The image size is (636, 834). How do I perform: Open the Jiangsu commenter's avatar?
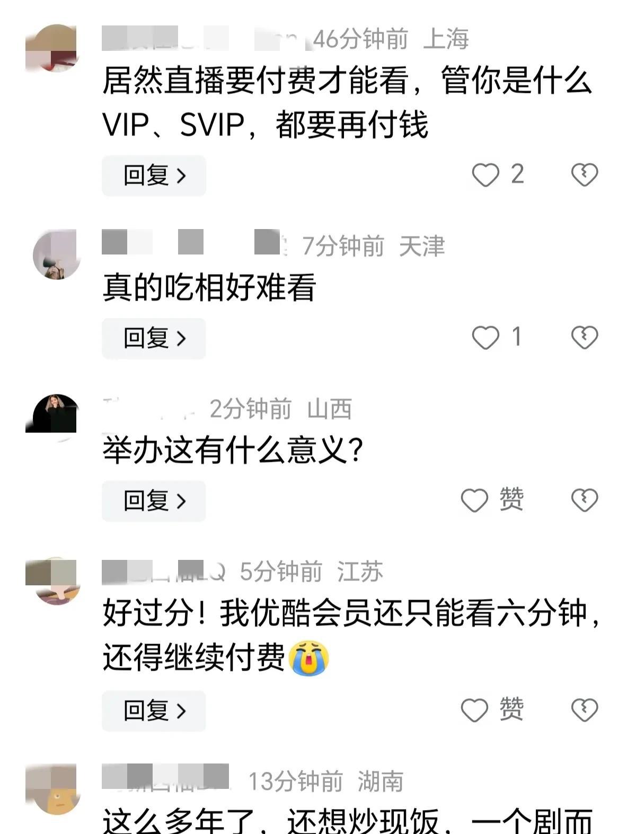pos(52,581)
